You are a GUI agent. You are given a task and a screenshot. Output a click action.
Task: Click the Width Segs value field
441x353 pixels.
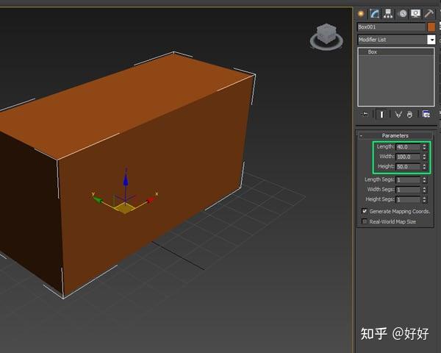pyautogui.click(x=408, y=190)
